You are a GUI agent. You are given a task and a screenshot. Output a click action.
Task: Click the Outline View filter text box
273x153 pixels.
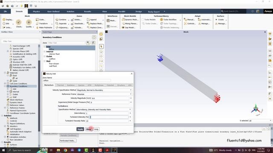[20, 41]
